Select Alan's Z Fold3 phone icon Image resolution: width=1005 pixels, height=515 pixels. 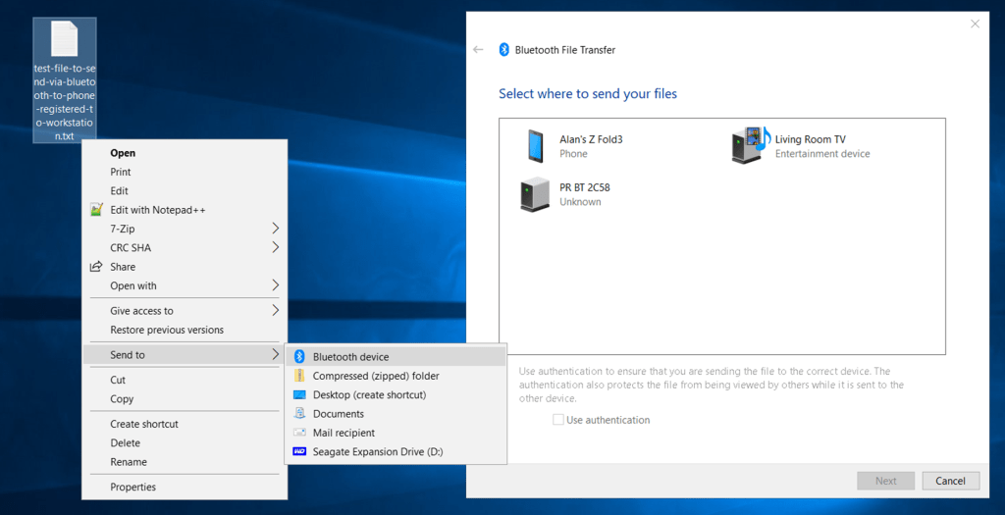tap(535, 146)
